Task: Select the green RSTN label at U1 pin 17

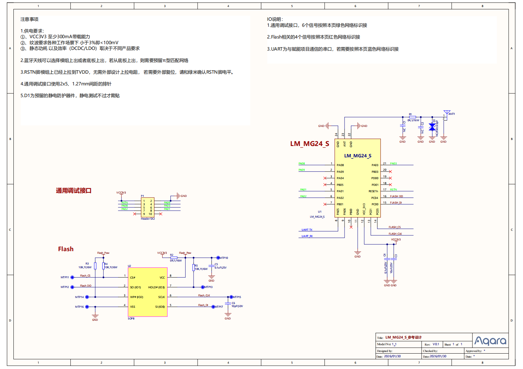Action: [393, 190]
